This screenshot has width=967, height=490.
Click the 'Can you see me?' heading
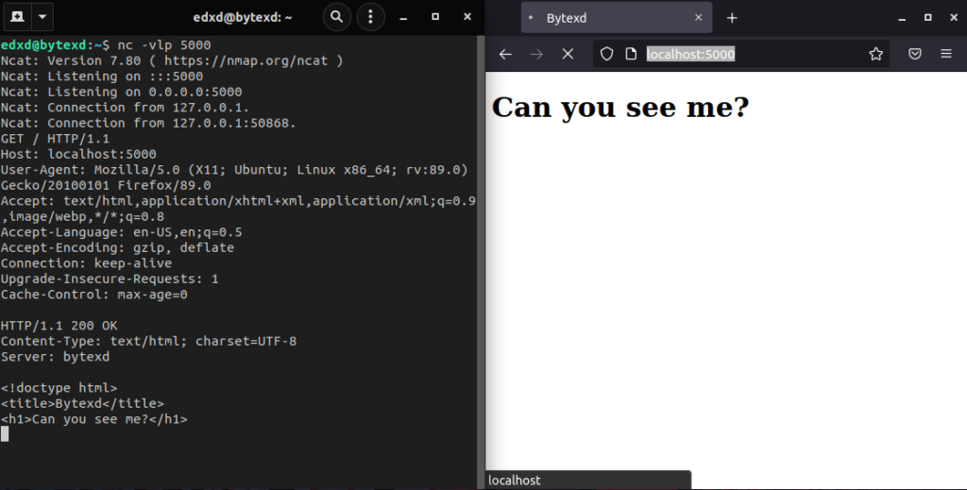click(x=620, y=108)
